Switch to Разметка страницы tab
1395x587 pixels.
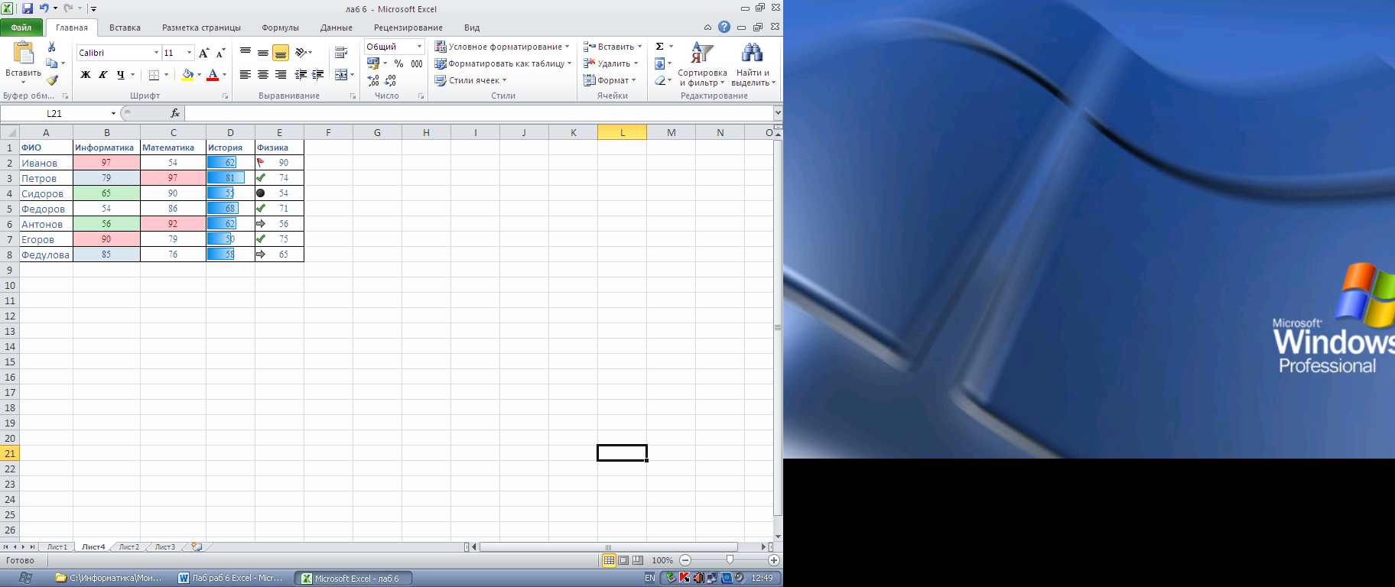(x=201, y=28)
